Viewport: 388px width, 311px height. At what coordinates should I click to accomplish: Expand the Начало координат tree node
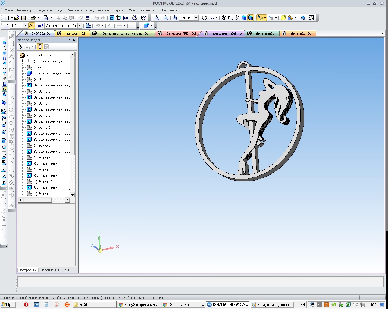tap(22, 61)
